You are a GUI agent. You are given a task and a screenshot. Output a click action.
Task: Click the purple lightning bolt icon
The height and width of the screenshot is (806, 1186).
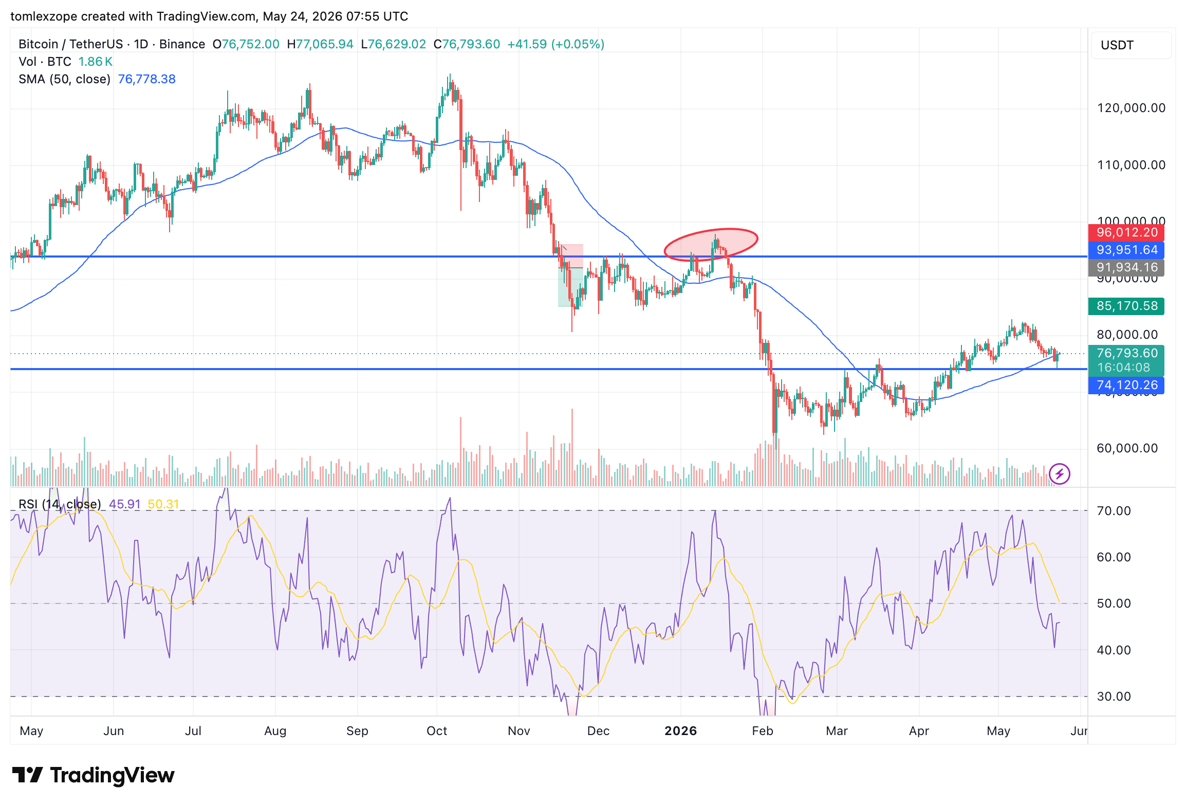(x=1060, y=474)
